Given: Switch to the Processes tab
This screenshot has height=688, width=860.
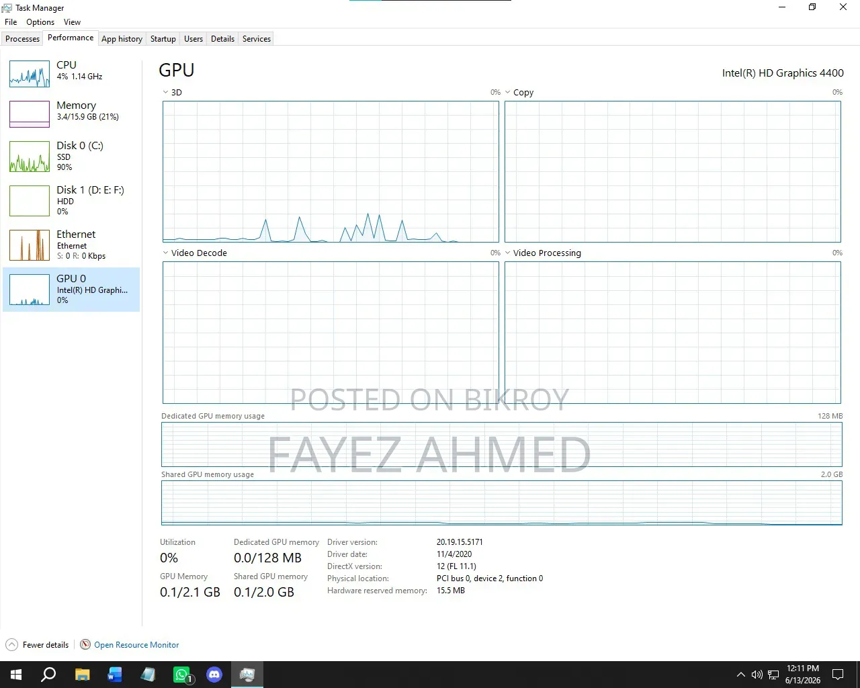Looking at the screenshot, I should [23, 39].
